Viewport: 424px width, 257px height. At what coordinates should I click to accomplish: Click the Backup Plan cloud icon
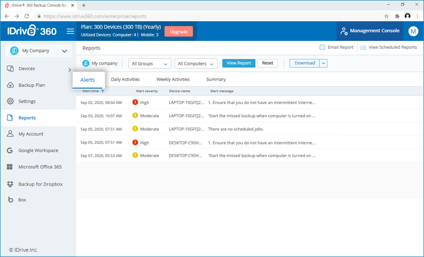click(10, 85)
